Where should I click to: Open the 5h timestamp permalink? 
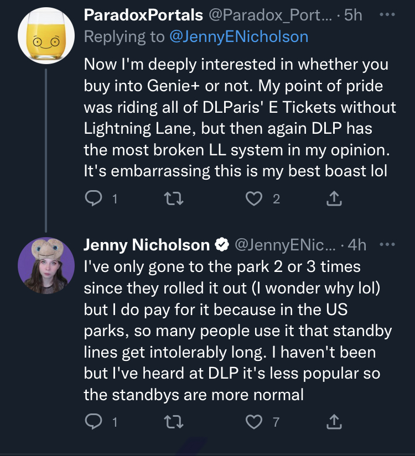click(x=353, y=15)
